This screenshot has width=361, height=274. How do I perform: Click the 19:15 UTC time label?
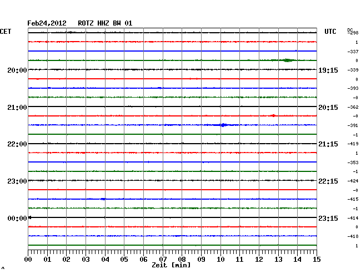tap(328, 70)
